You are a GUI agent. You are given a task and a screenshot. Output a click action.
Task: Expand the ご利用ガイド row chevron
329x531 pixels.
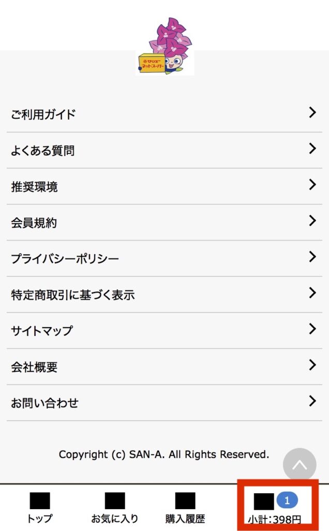[x=312, y=113]
